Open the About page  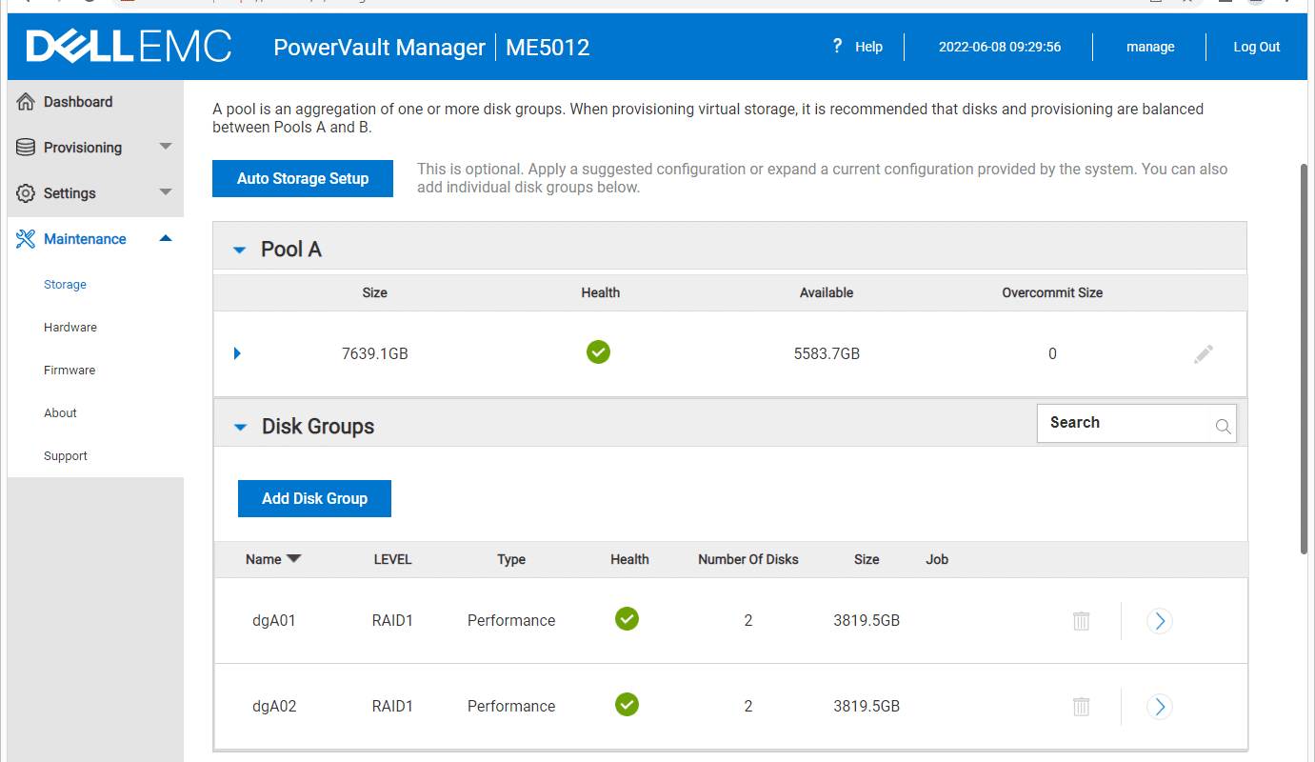(x=60, y=413)
